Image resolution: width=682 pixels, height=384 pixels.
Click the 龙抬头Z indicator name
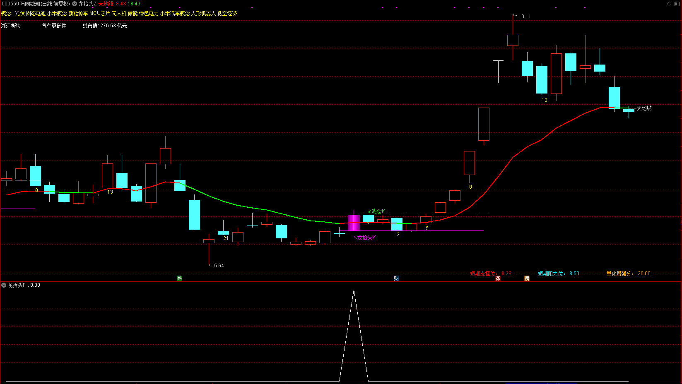click(x=87, y=4)
